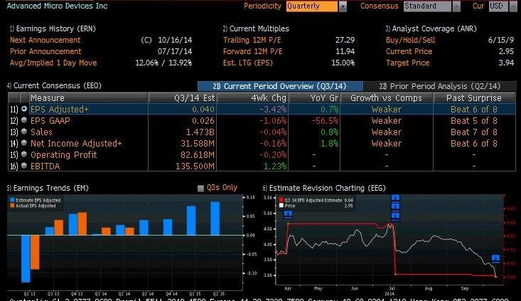Click the Est. LTG (EPS) value 15.00%
The image size is (521, 301).
click(x=343, y=63)
